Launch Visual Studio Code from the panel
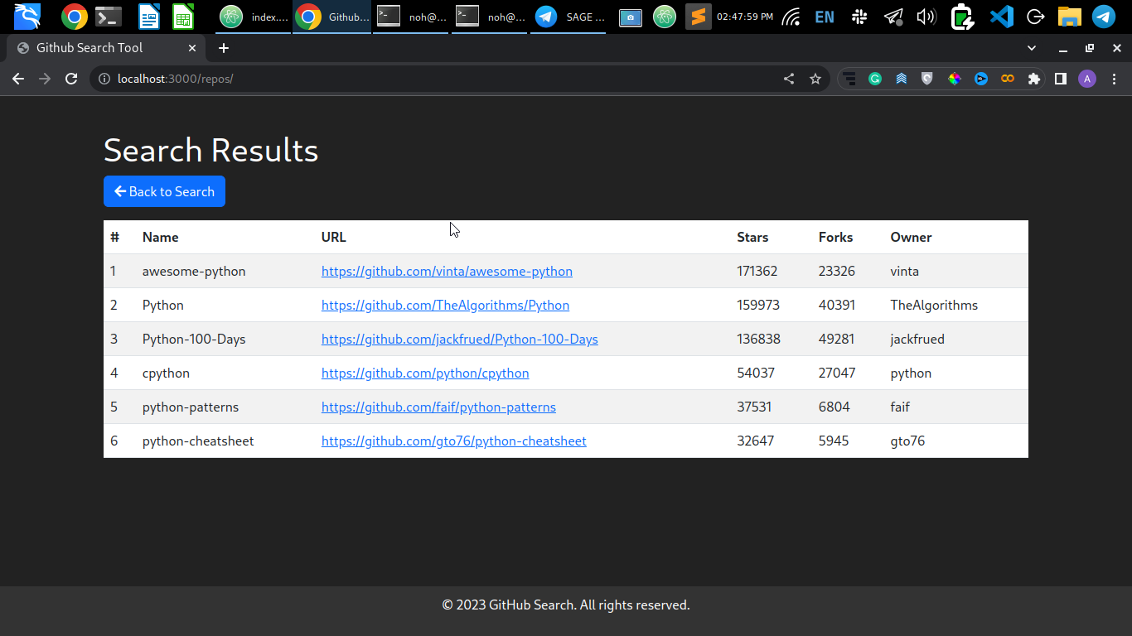 1002,17
